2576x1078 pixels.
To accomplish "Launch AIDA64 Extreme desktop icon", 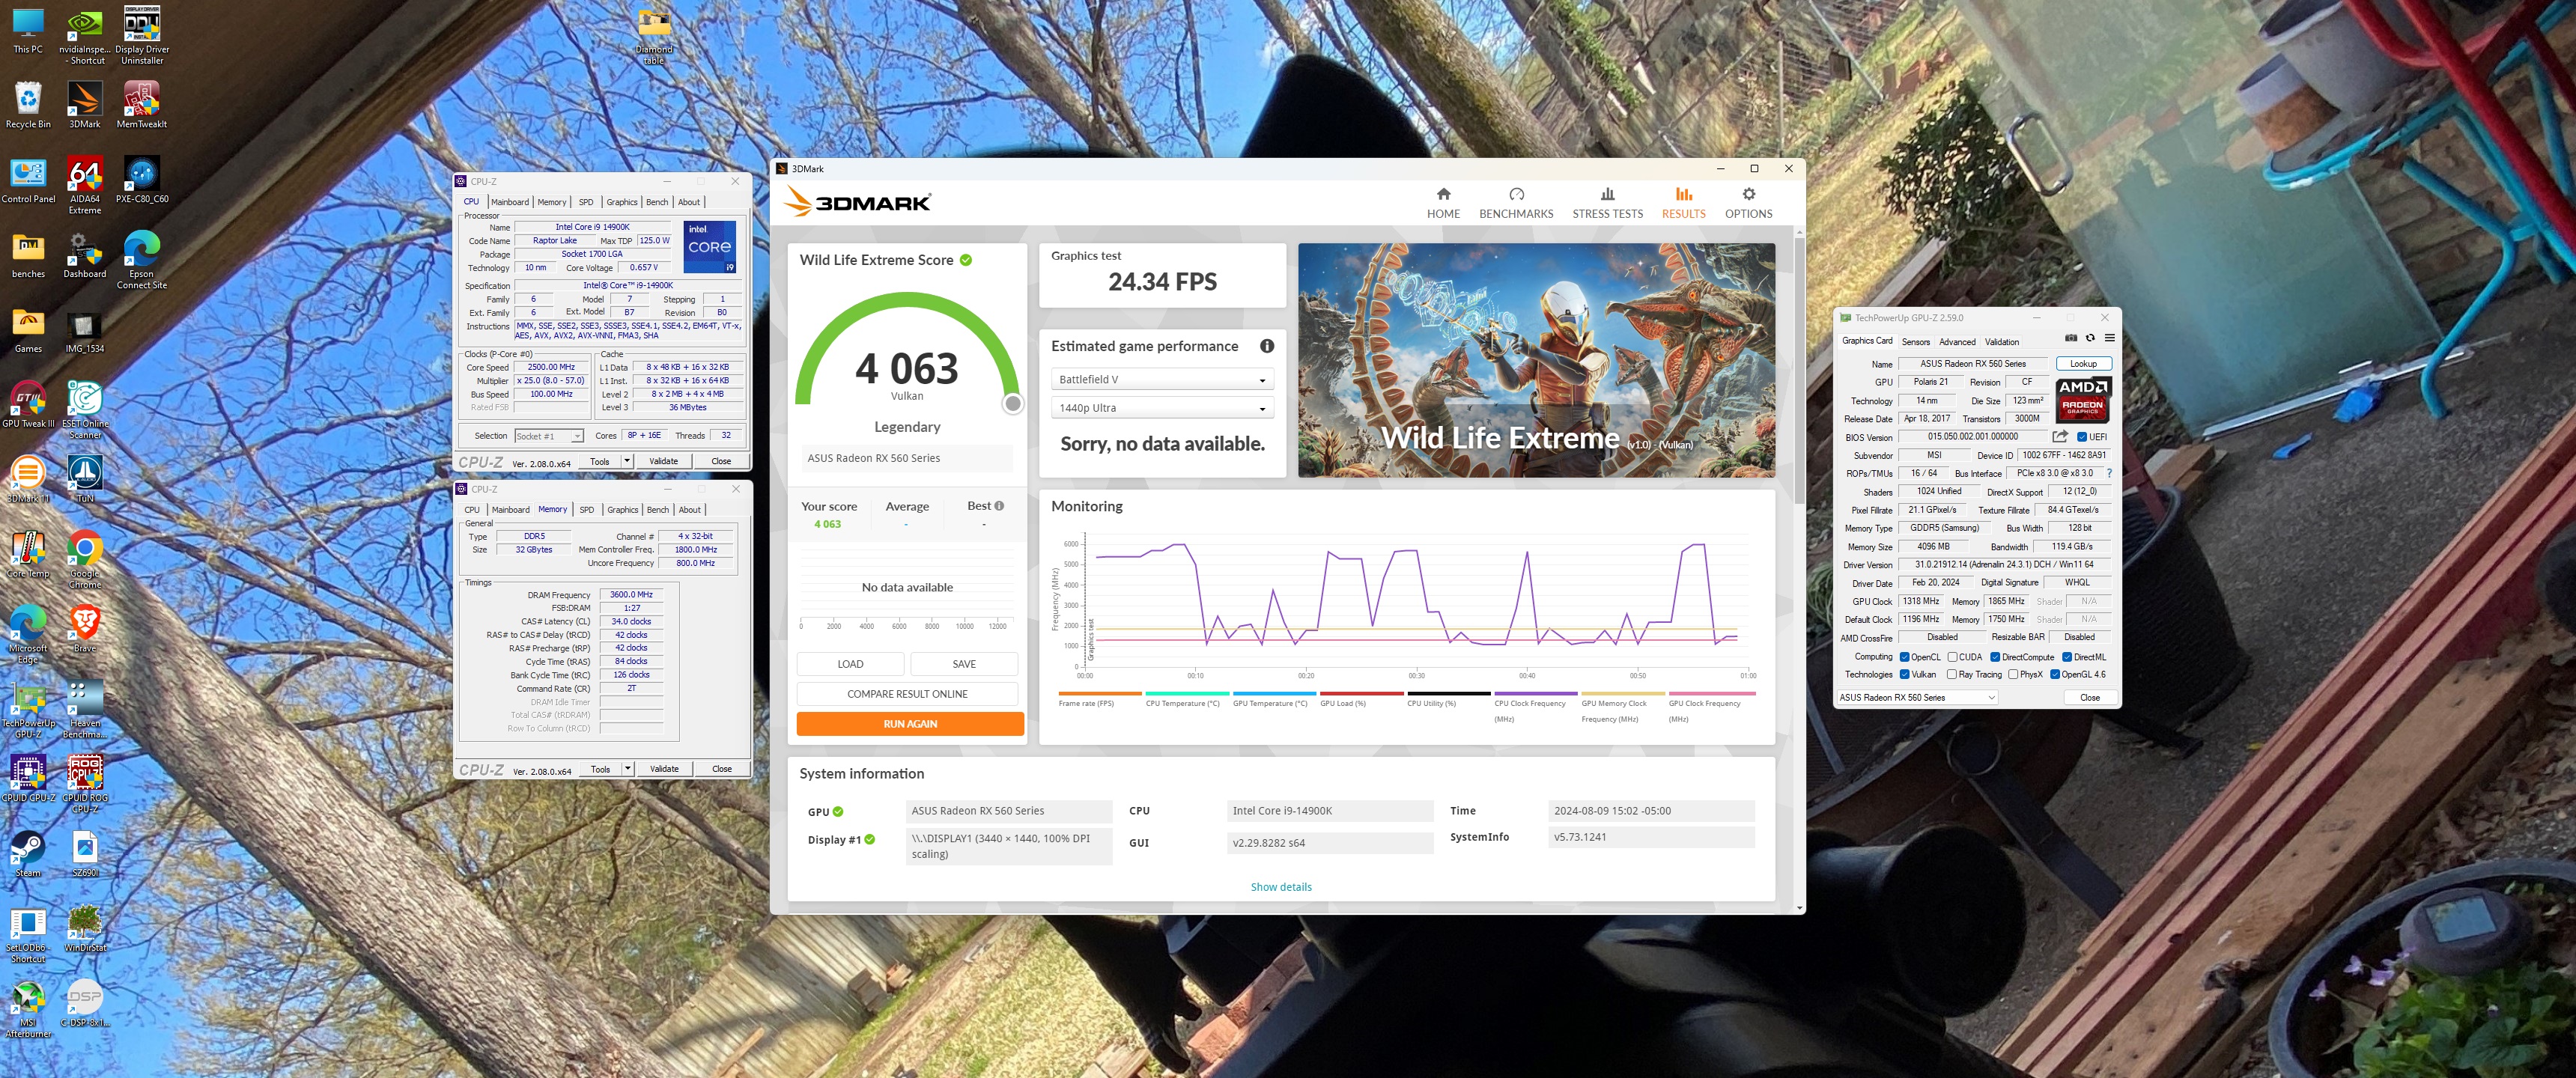I will (x=85, y=186).
